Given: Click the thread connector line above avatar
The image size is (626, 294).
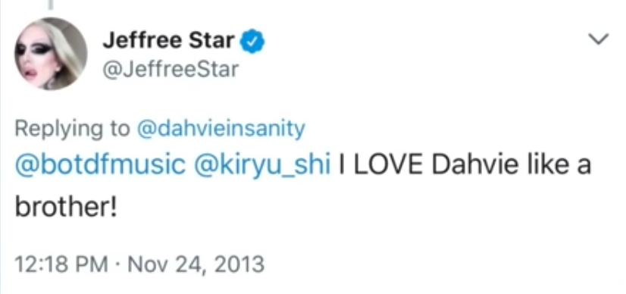Looking at the screenshot, I should coord(50,5).
